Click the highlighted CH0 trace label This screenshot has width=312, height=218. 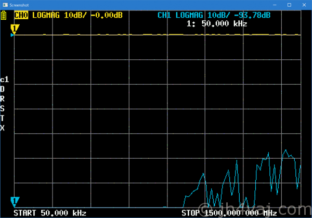click(x=21, y=15)
